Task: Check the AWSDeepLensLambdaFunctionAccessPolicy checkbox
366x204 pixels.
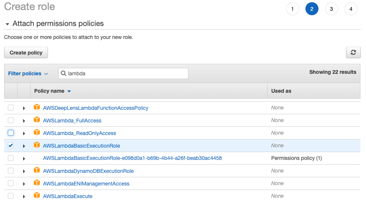Action: [x=11, y=108]
